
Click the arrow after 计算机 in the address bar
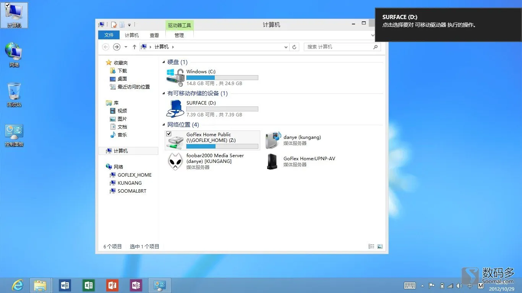coord(173,47)
